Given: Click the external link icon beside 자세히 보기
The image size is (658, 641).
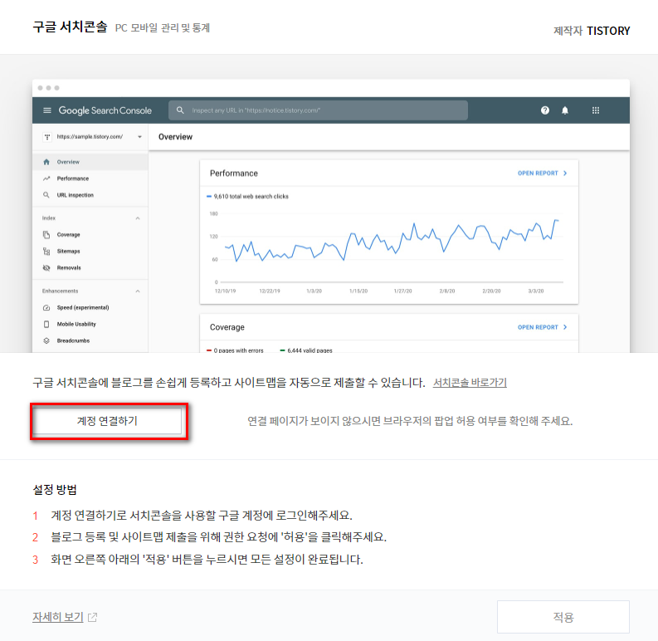Looking at the screenshot, I should pyautogui.click(x=92, y=617).
